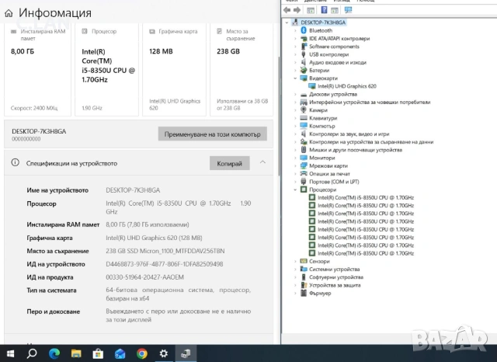The image size is (497, 362).
Task: Select Аудио входове и изходи category
Action: (x=338, y=62)
